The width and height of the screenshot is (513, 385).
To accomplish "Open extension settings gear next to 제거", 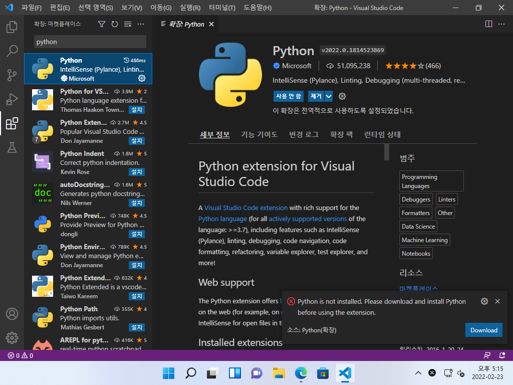I will (342, 96).
